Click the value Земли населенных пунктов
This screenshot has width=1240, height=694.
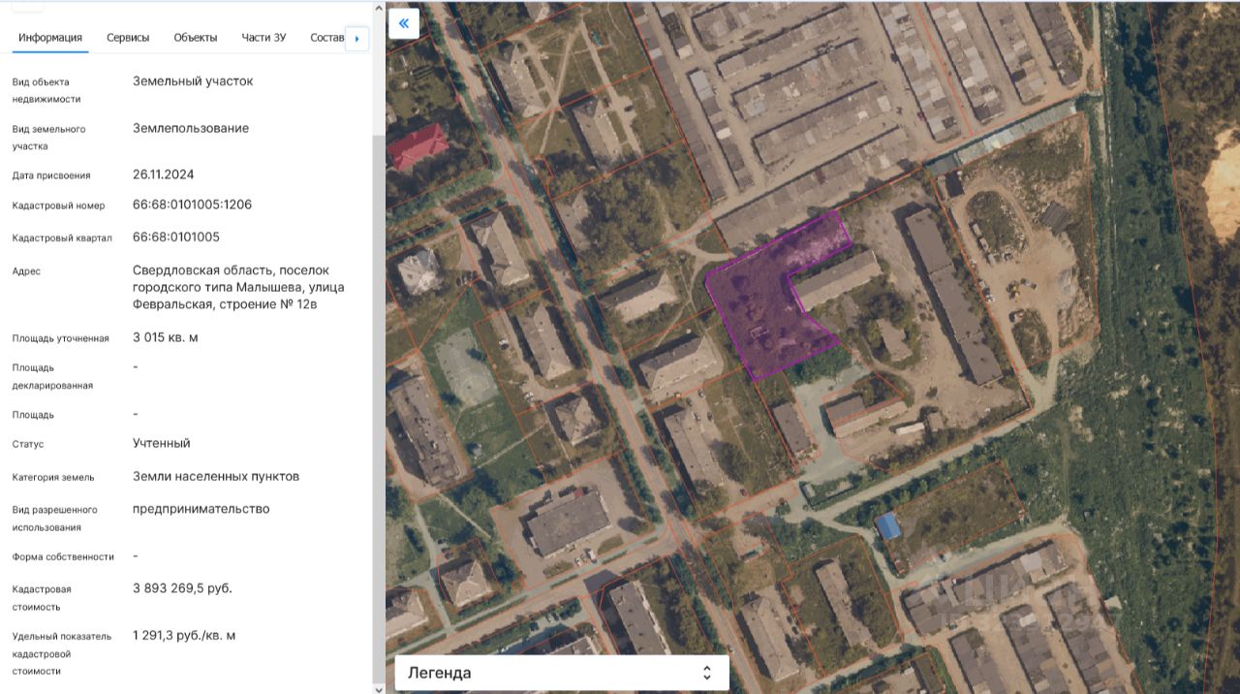[x=216, y=476]
